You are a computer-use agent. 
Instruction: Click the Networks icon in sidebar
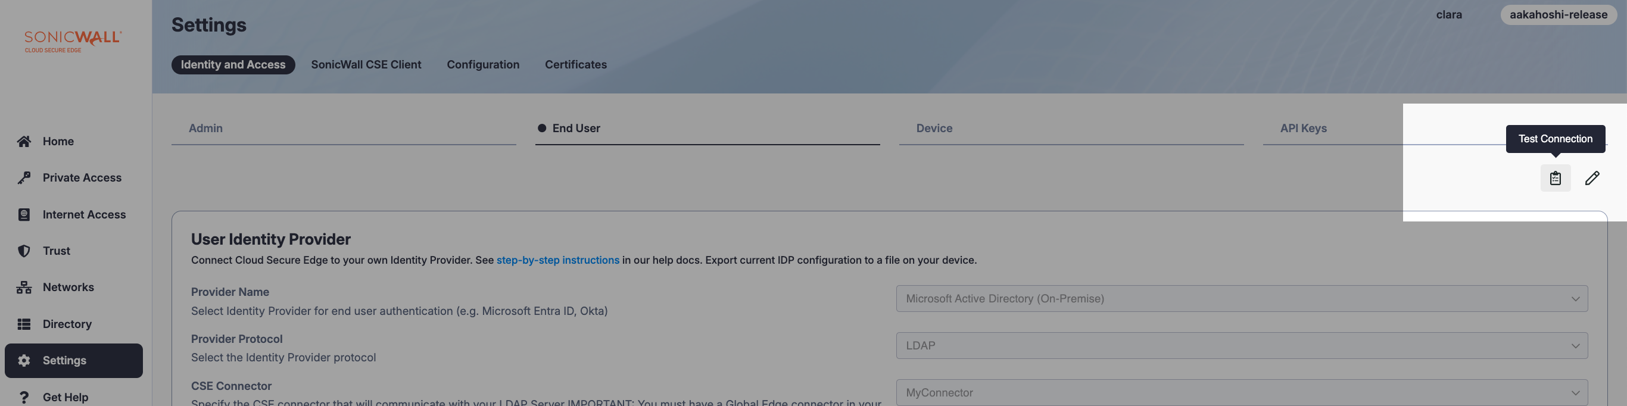(24, 288)
